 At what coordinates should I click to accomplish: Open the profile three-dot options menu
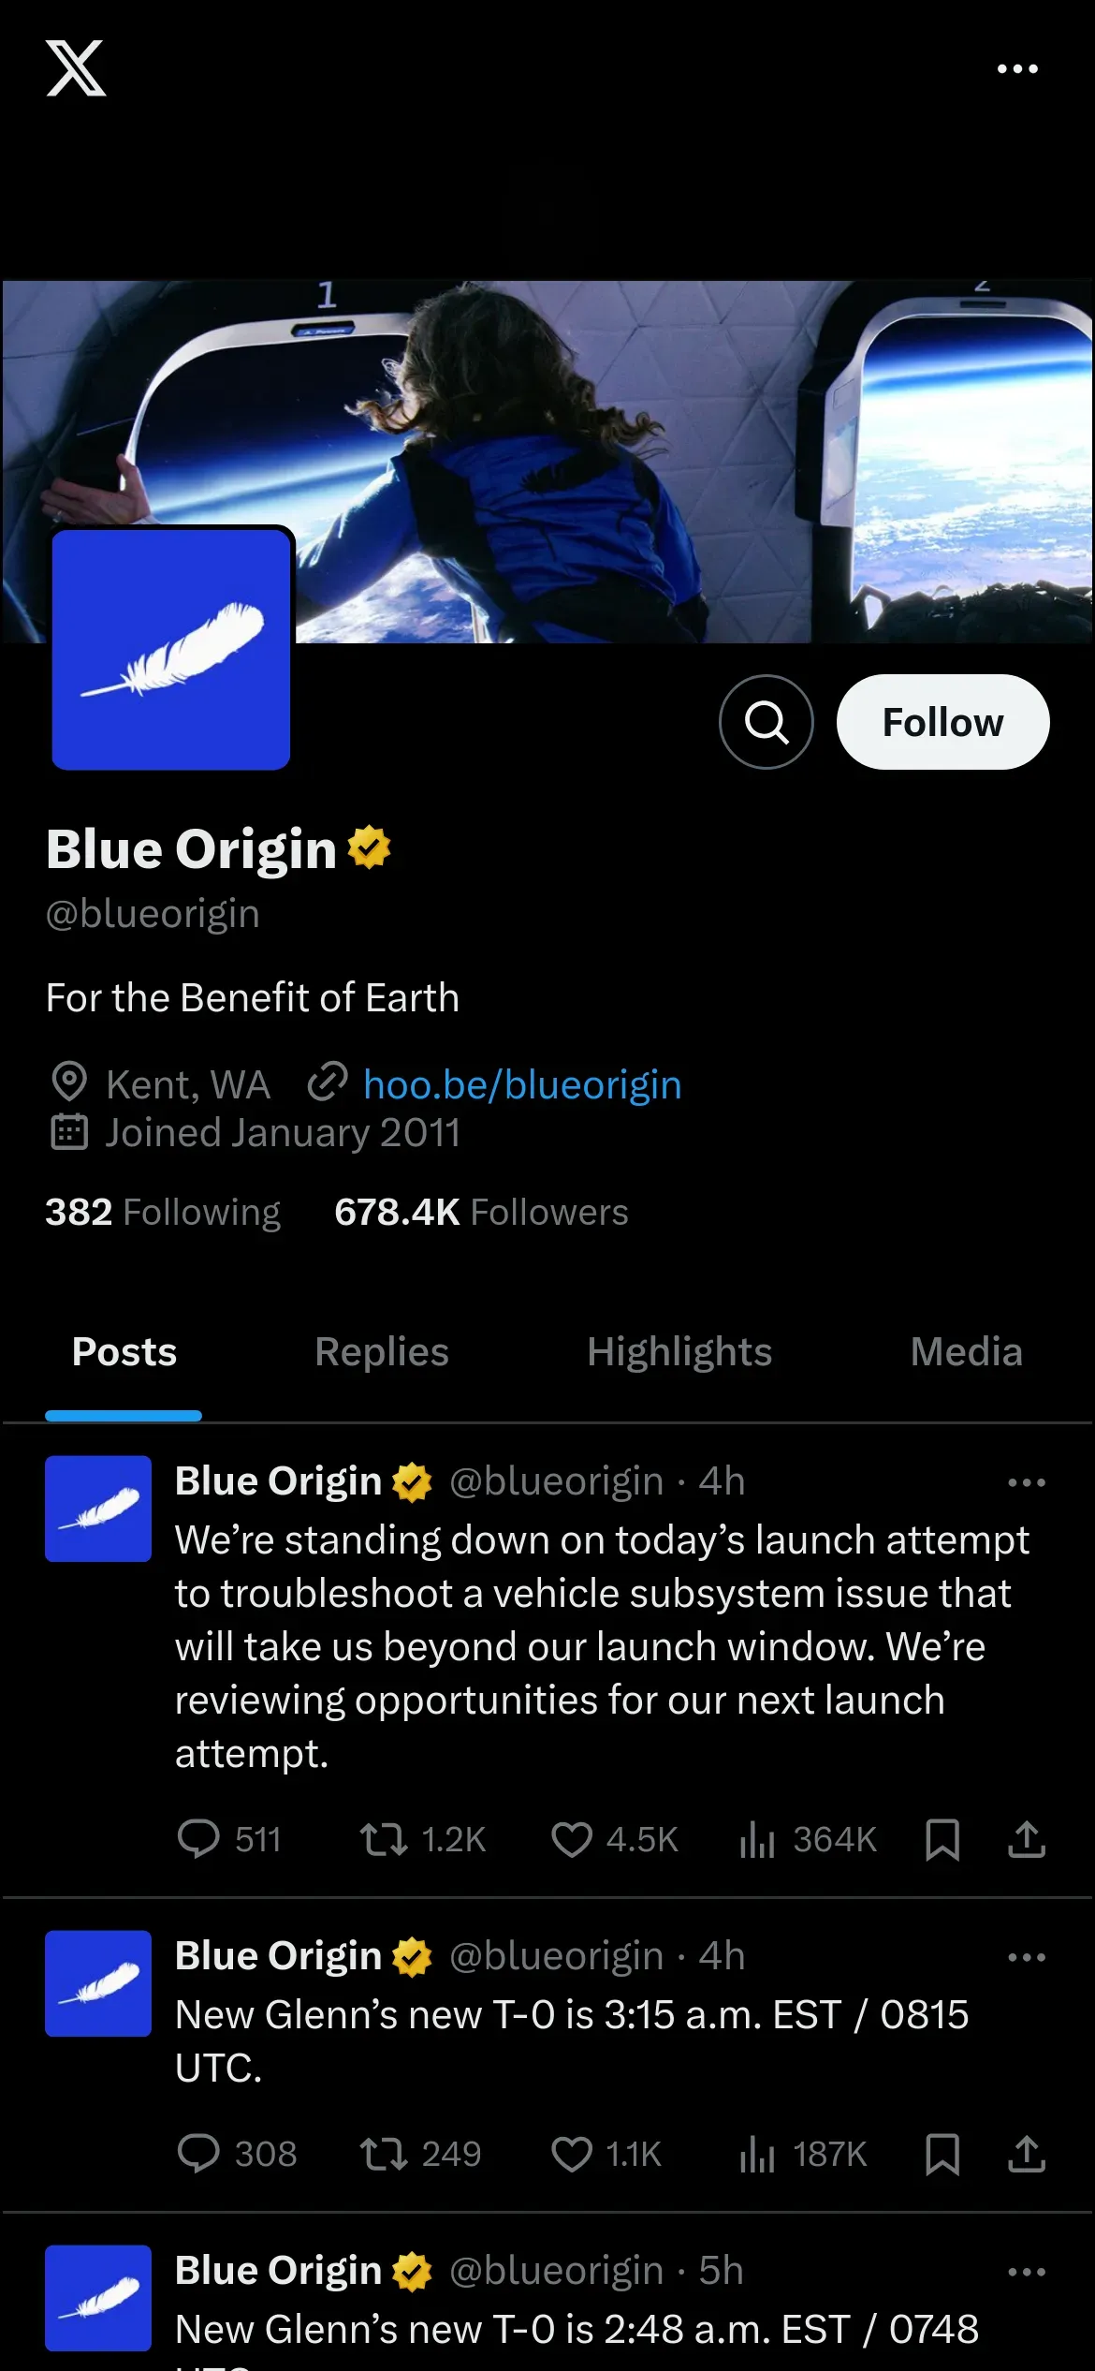[1017, 68]
